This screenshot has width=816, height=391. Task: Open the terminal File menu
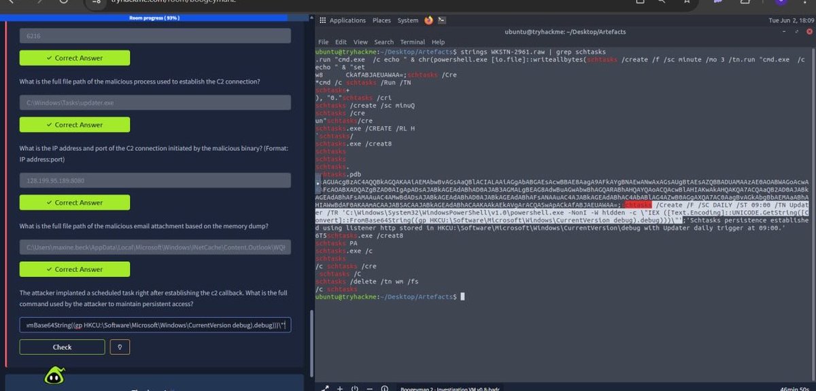pos(323,42)
